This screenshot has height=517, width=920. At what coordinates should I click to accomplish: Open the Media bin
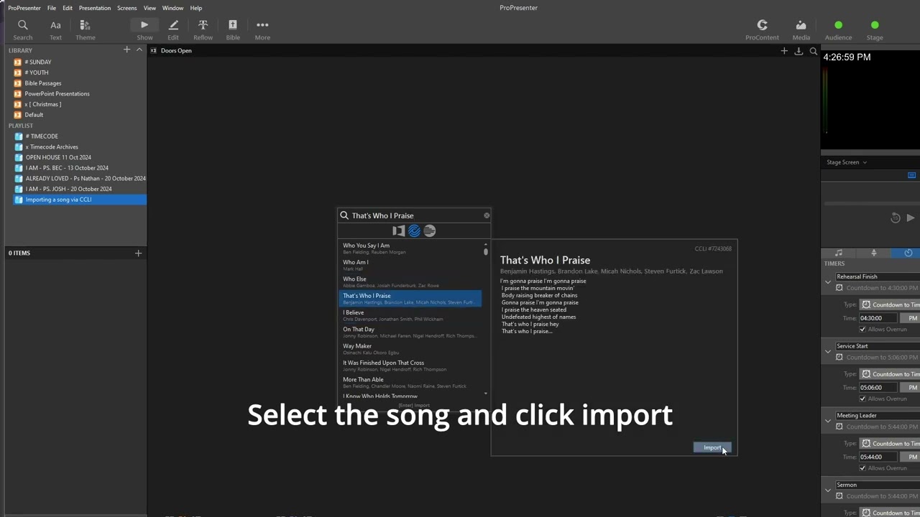click(x=801, y=29)
